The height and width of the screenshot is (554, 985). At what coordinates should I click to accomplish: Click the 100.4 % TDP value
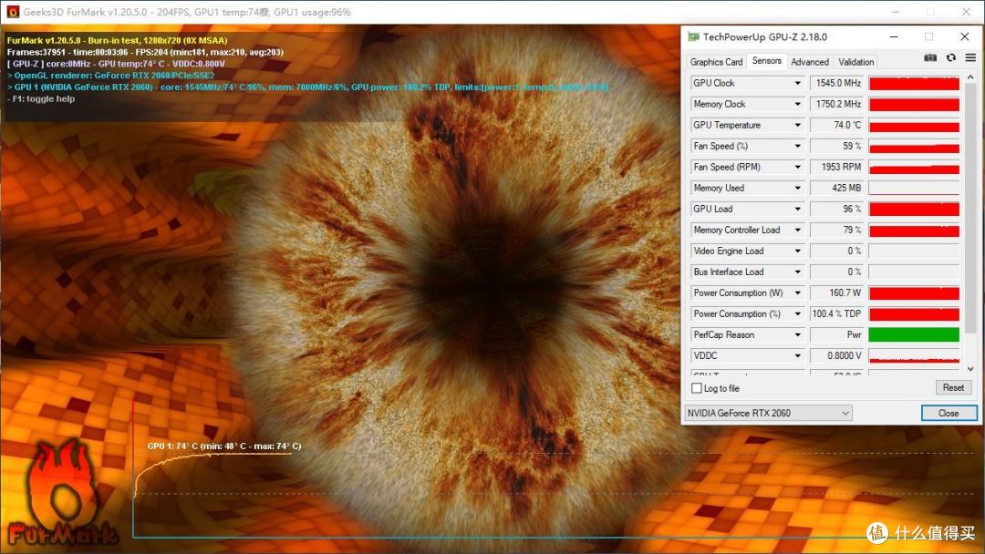click(837, 313)
